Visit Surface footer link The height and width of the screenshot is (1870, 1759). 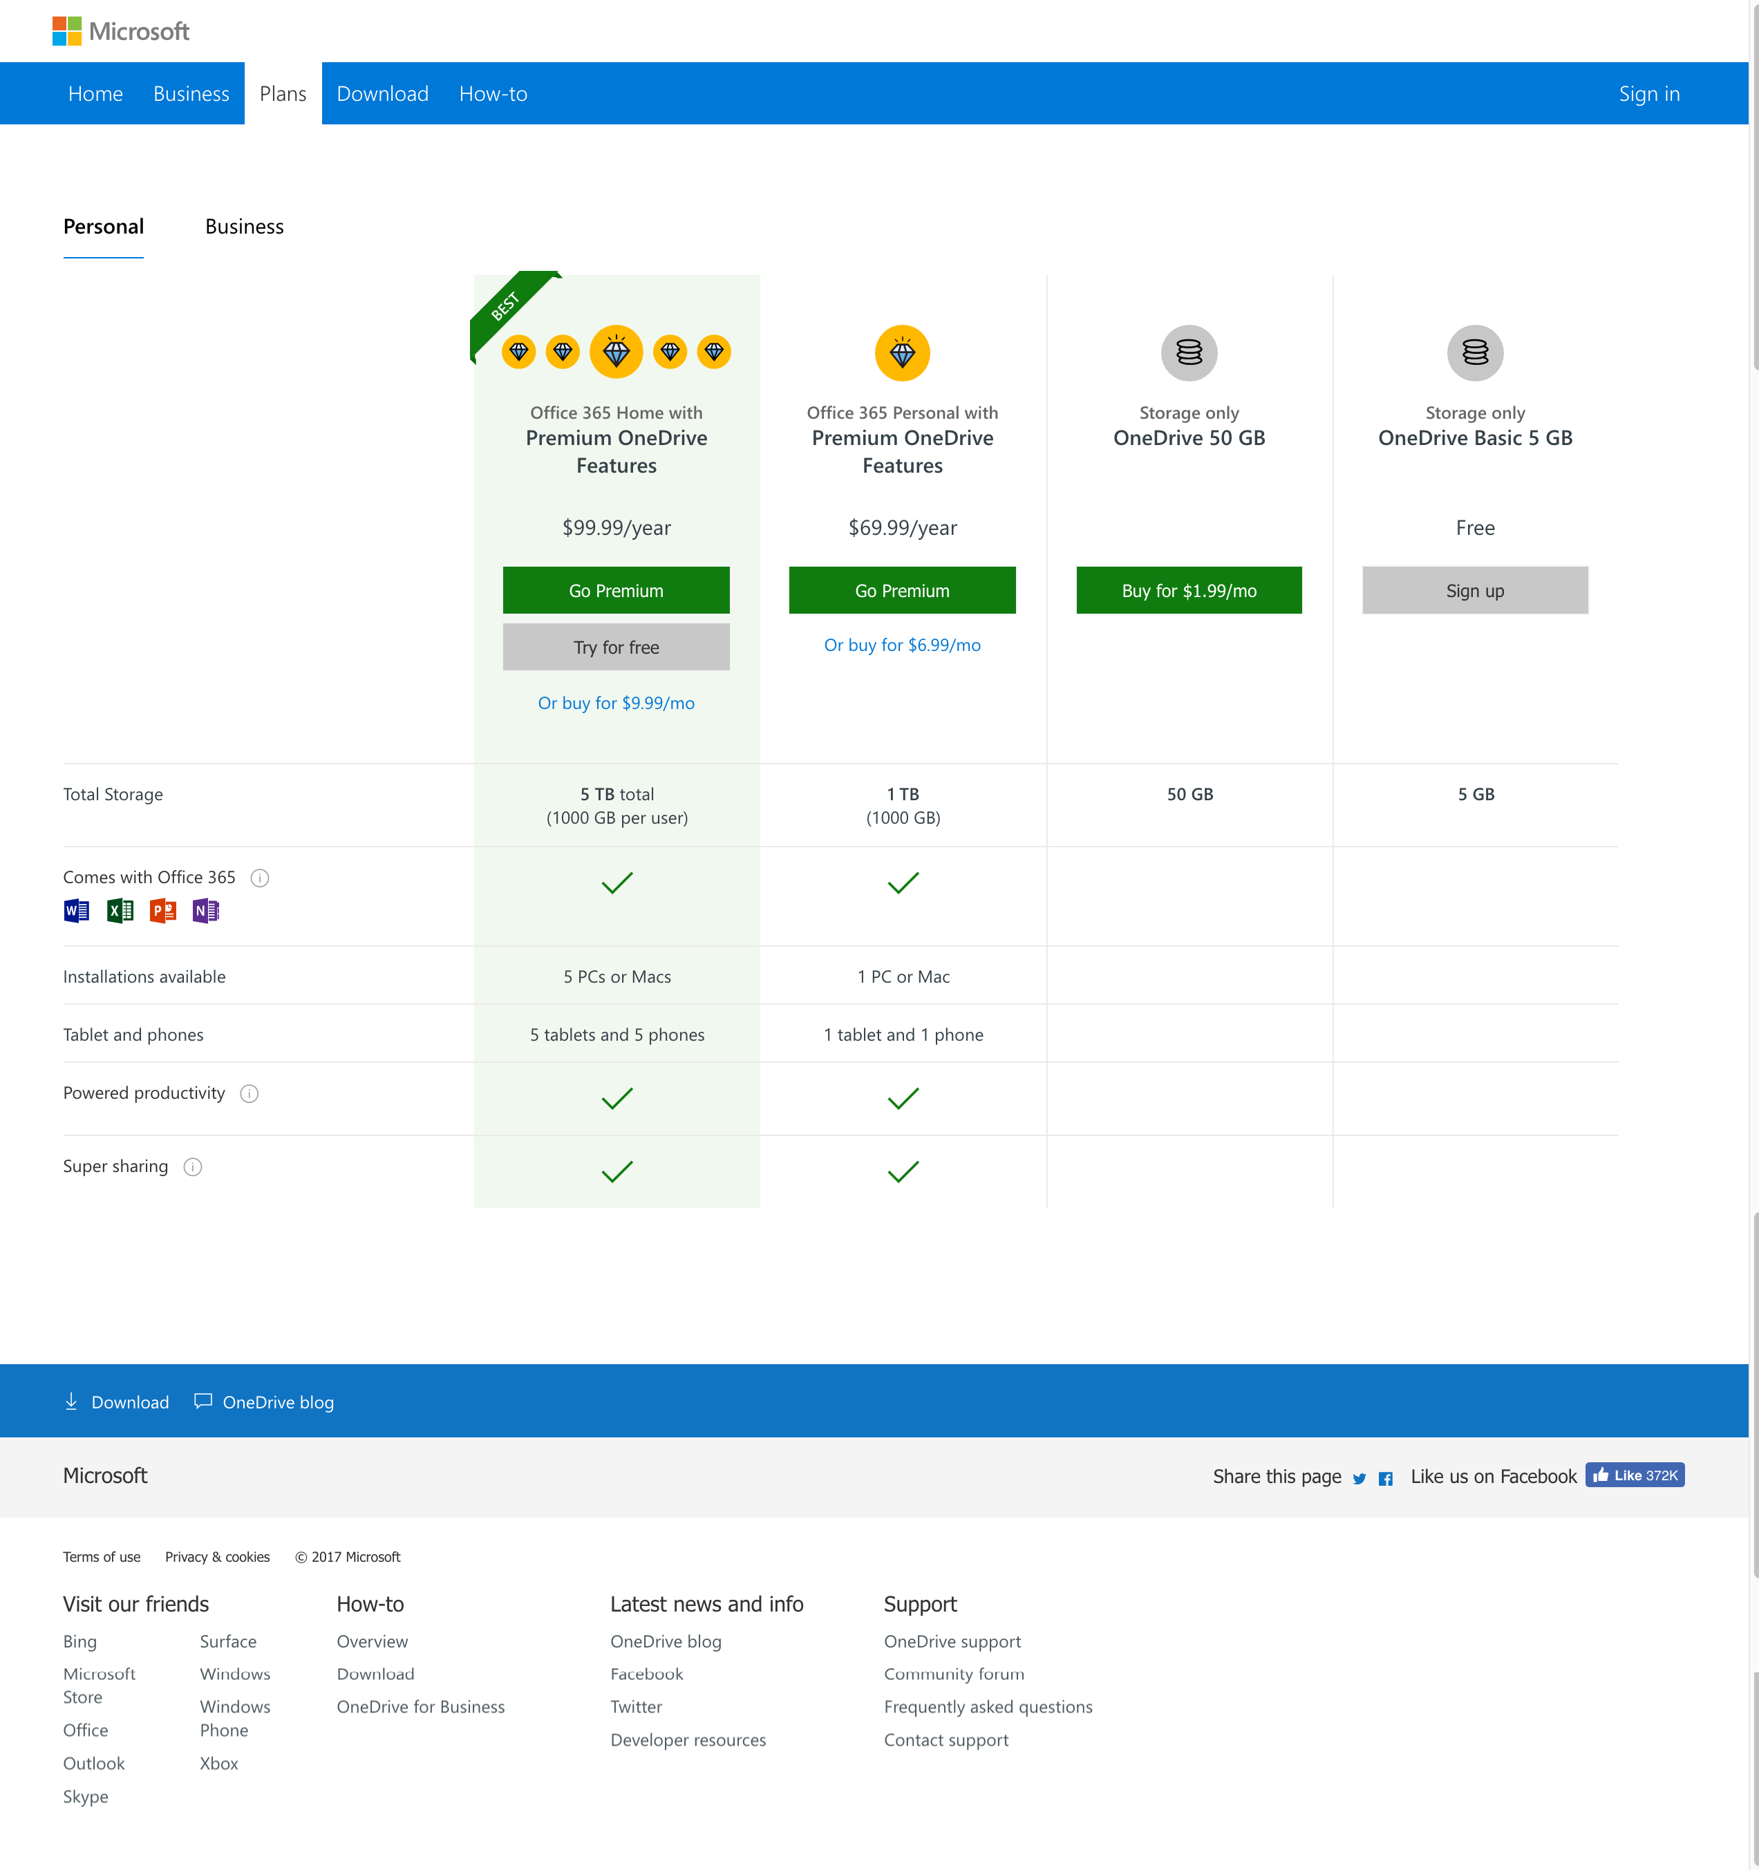click(227, 1641)
